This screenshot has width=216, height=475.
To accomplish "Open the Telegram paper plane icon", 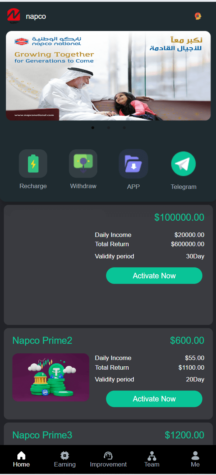I will 184,164.
